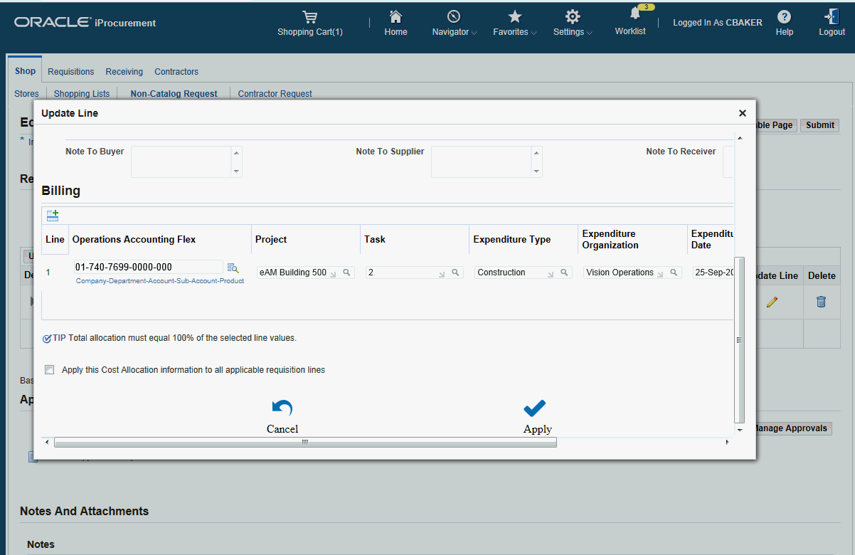
Task: Search Project field magnifier icon
Action: tap(346, 273)
